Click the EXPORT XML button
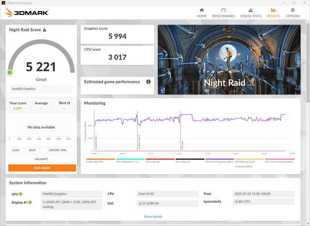The width and height of the screenshot is (310, 226). click(x=58, y=150)
